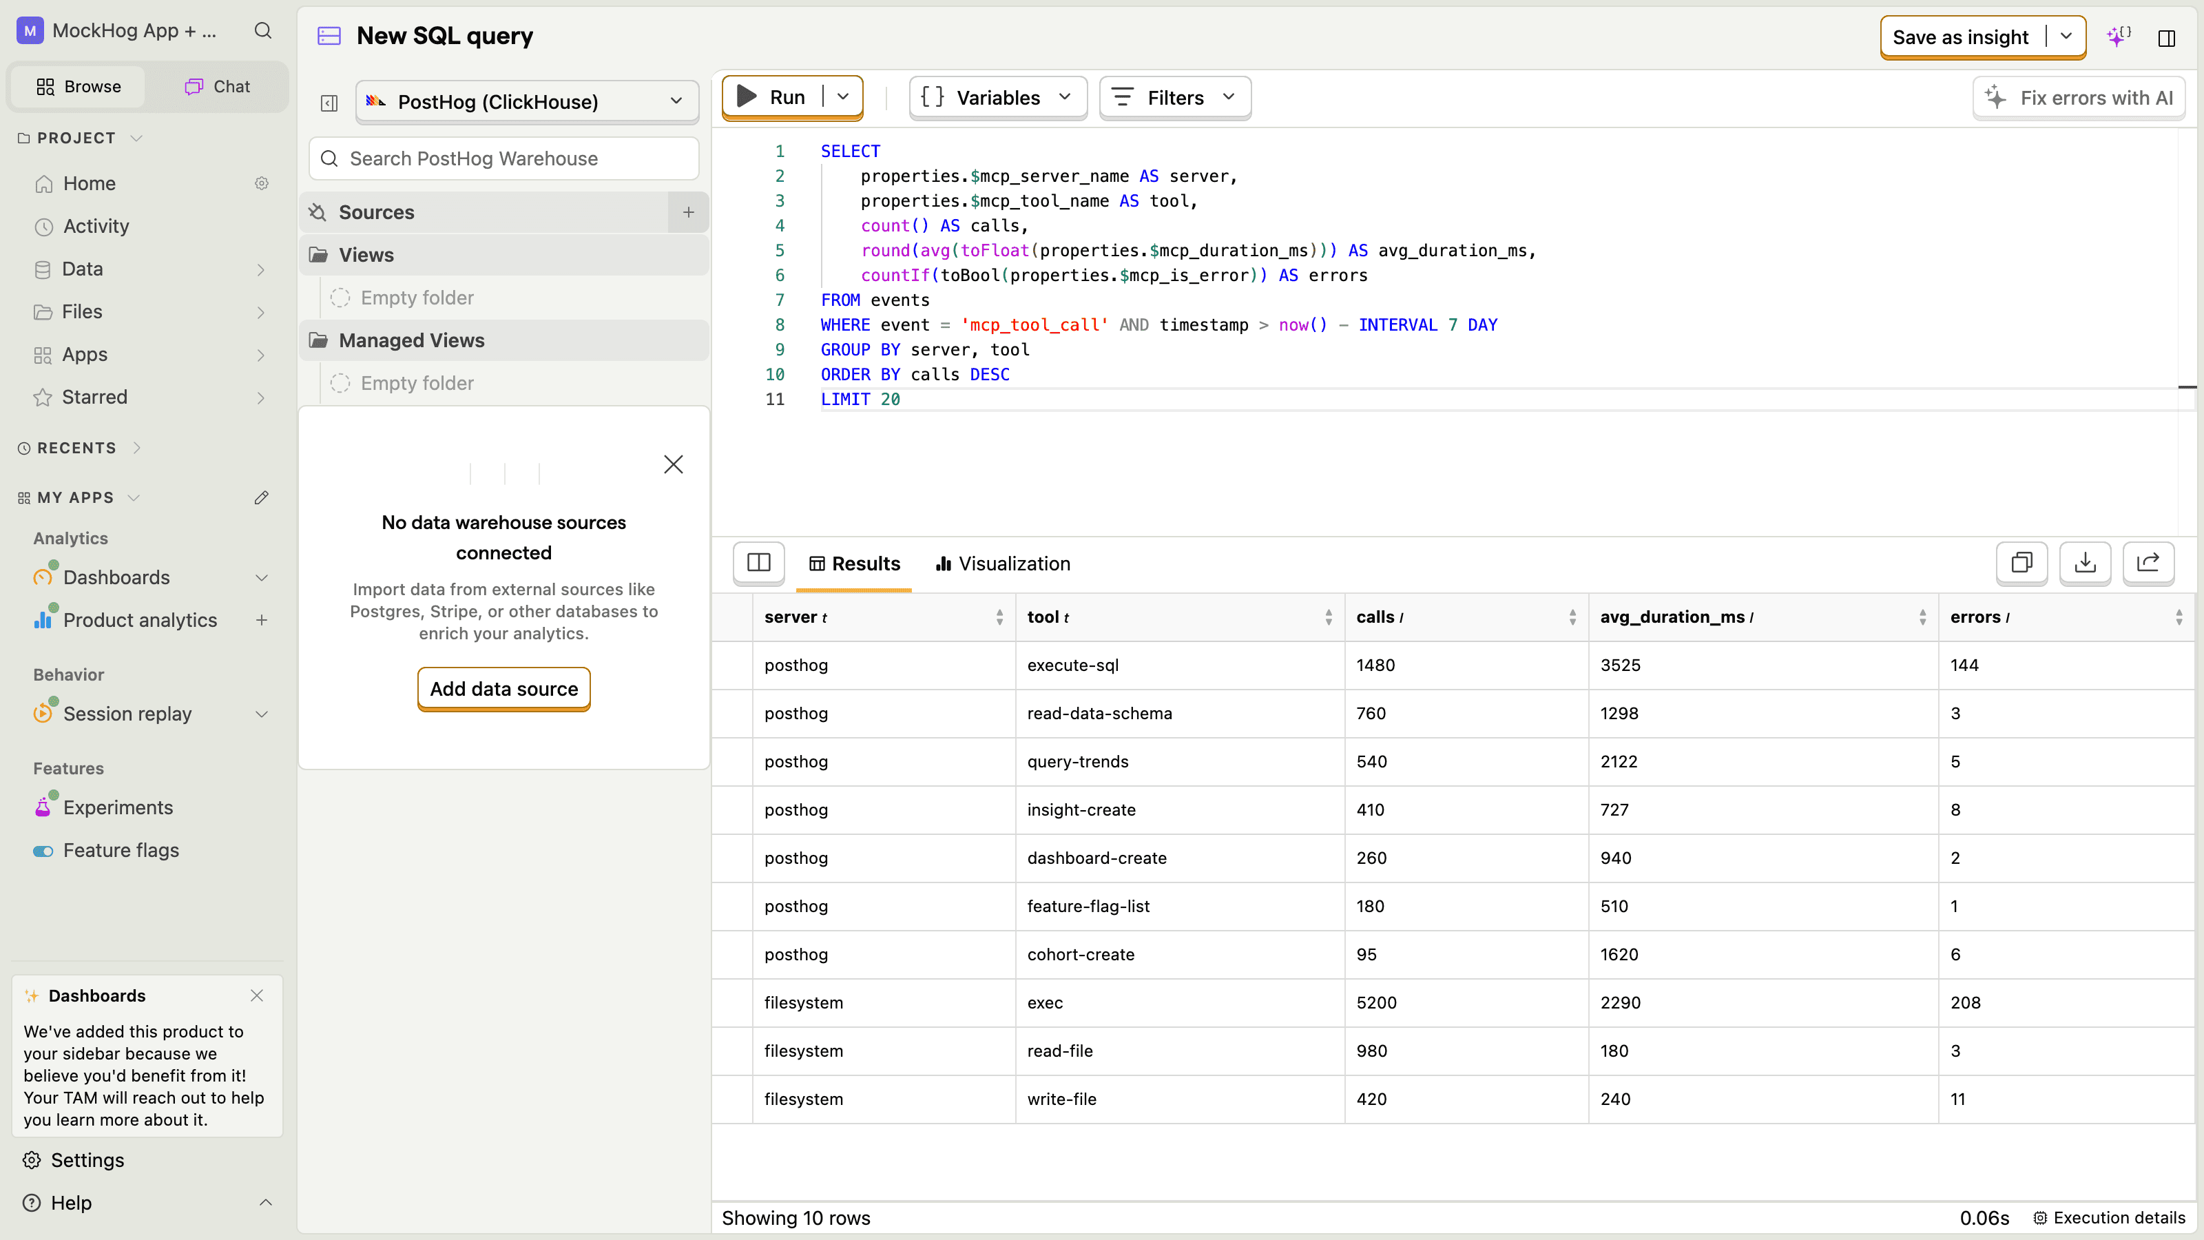Toggle the side panel layout icon

2166,38
